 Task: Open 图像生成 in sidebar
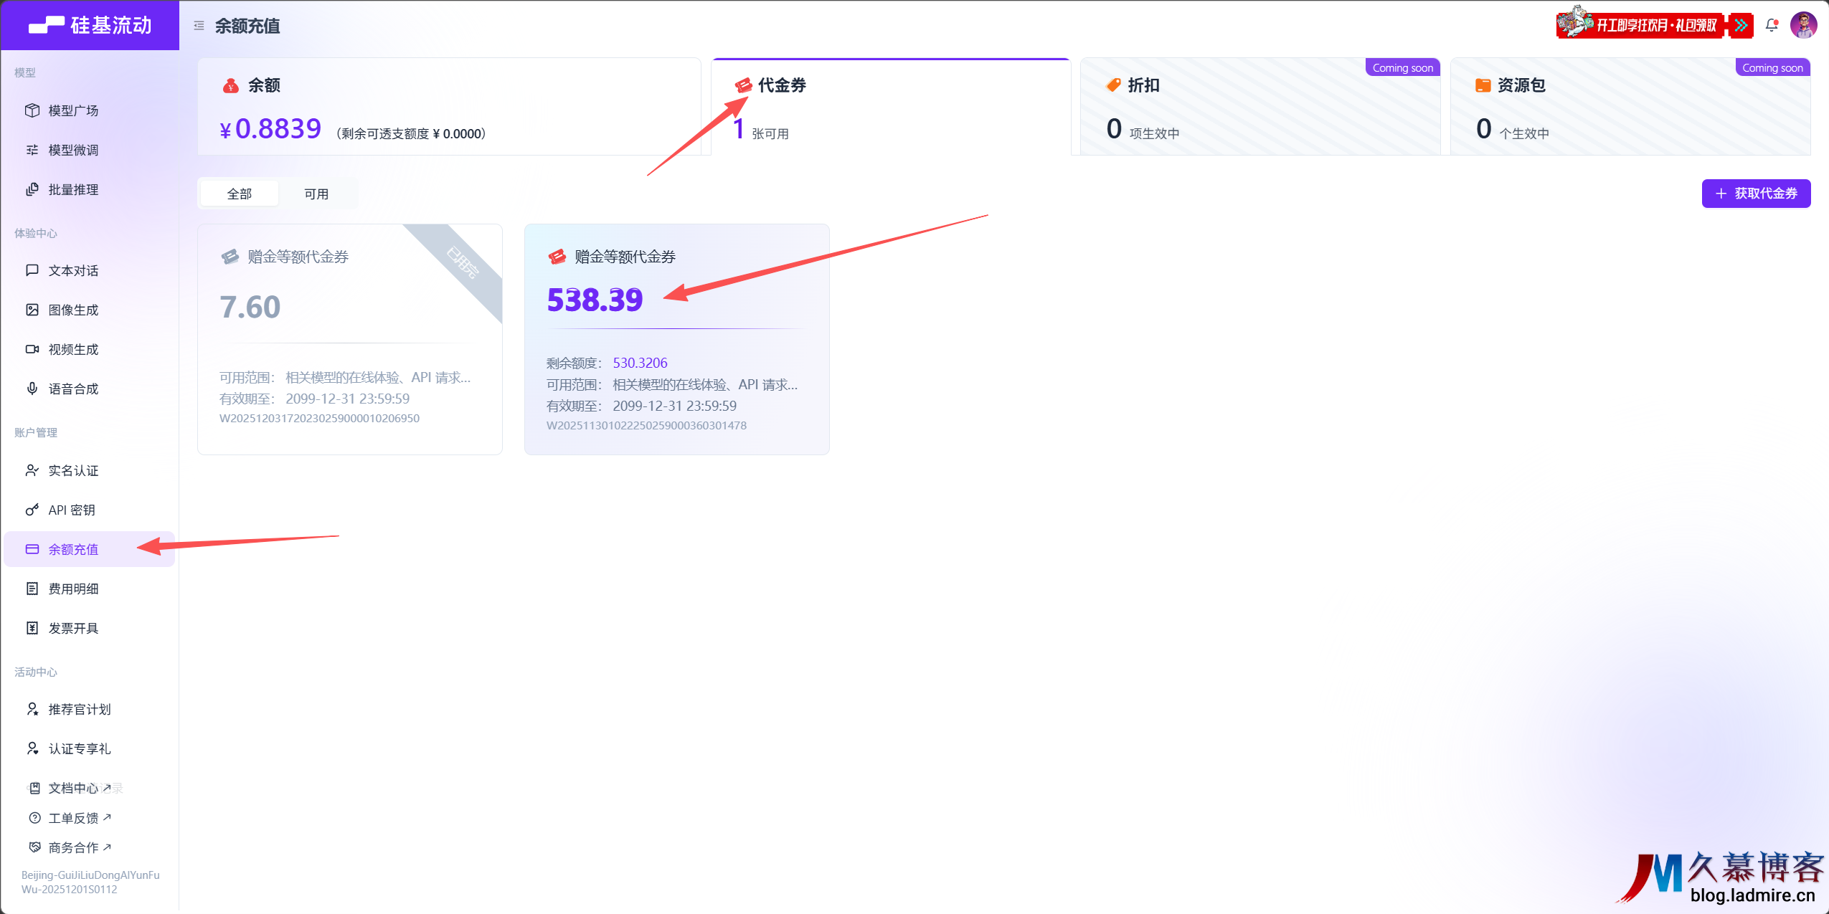pyautogui.click(x=73, y=310)
